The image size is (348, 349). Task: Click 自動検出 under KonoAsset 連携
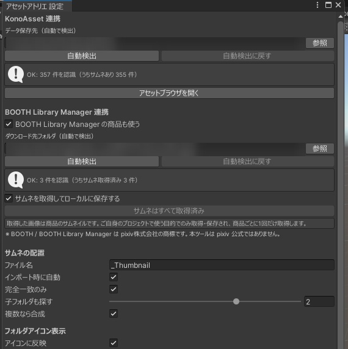82,56
